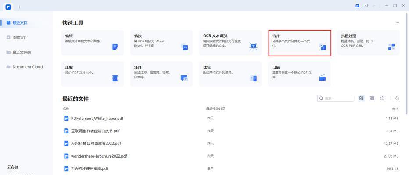
Task: Click the vertical scrollbar on the right
Action: click(x=407, y=64)
